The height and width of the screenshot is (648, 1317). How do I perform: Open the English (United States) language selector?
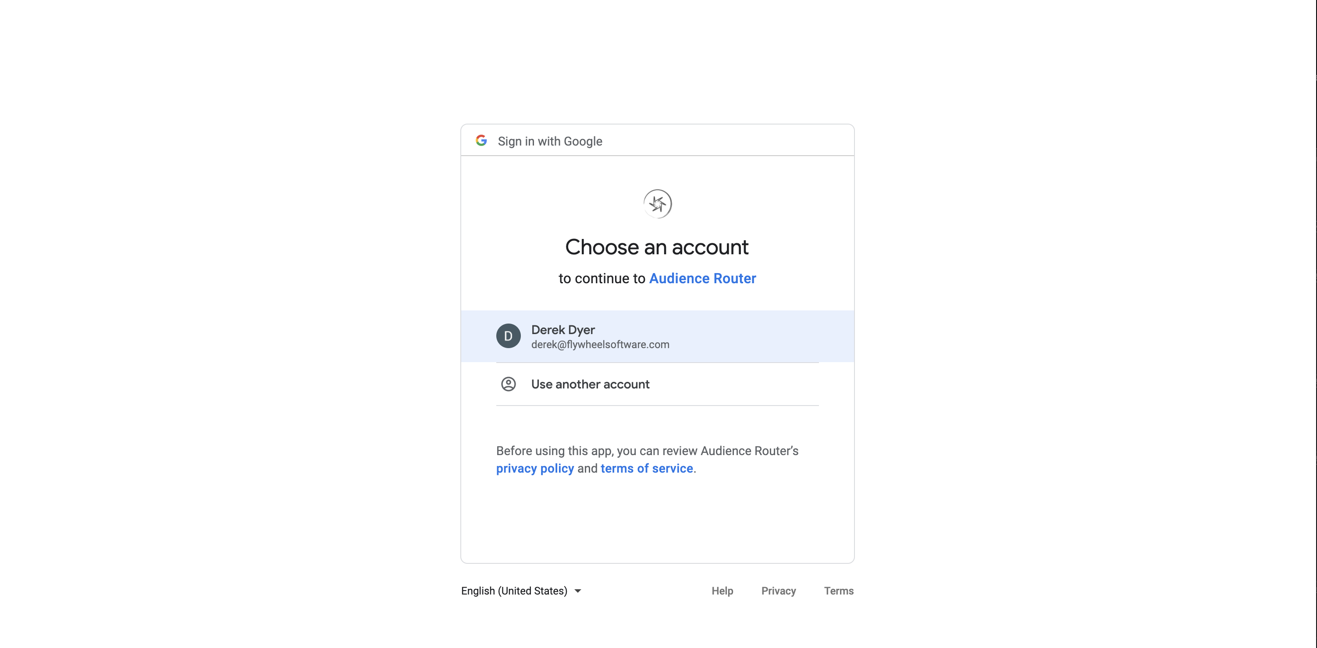521,591
